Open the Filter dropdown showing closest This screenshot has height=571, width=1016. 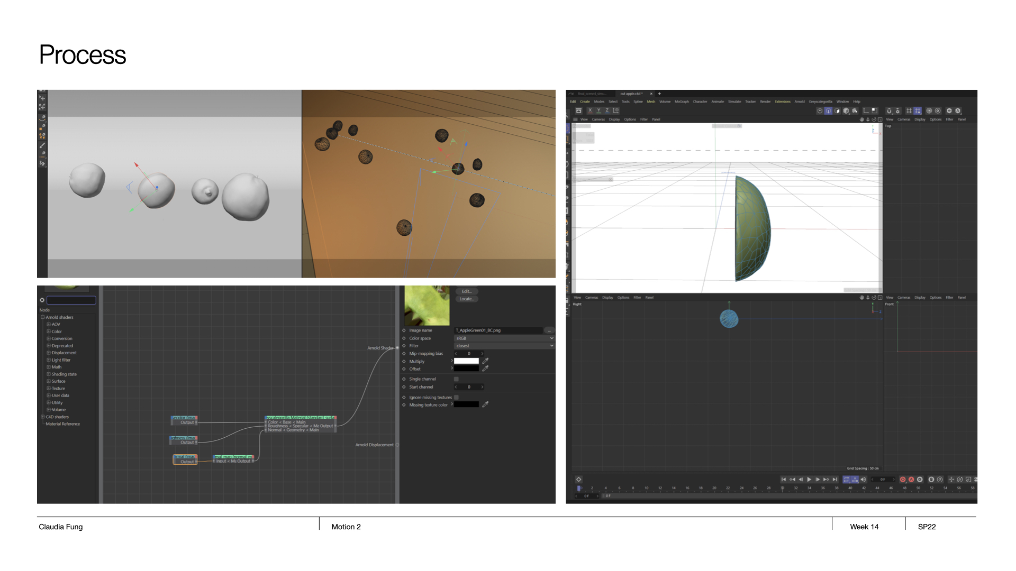504,346
